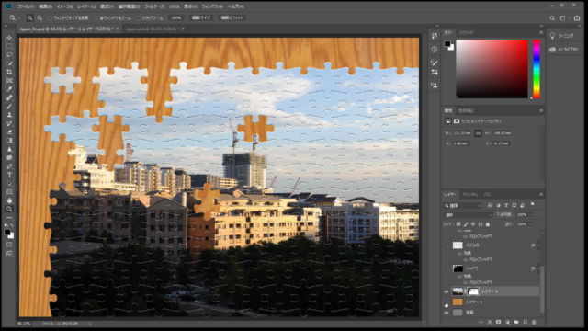
Task: Create a new layer icon
Action: click(525, 322)
